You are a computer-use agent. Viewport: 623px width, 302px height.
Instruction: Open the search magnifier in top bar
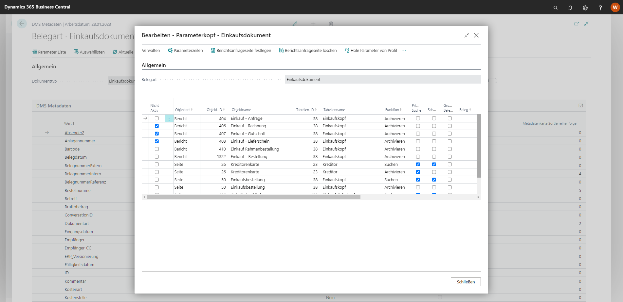555,8
